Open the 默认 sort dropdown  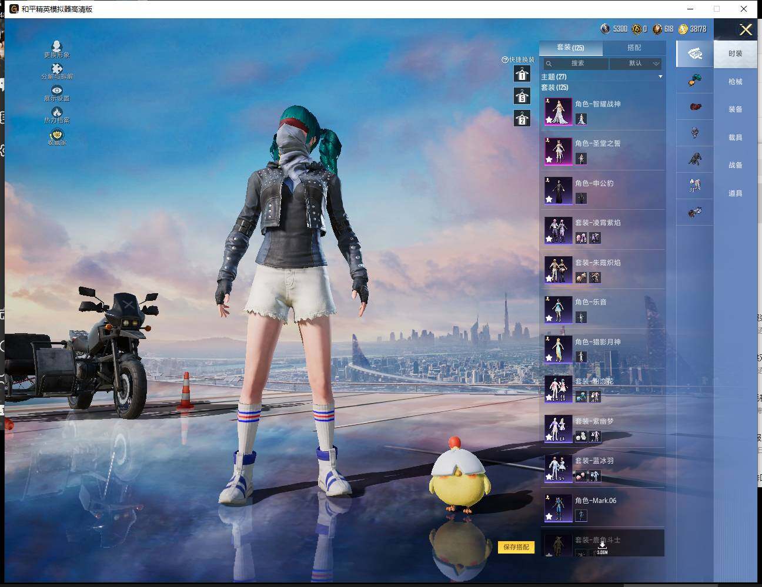coord(636,63)
